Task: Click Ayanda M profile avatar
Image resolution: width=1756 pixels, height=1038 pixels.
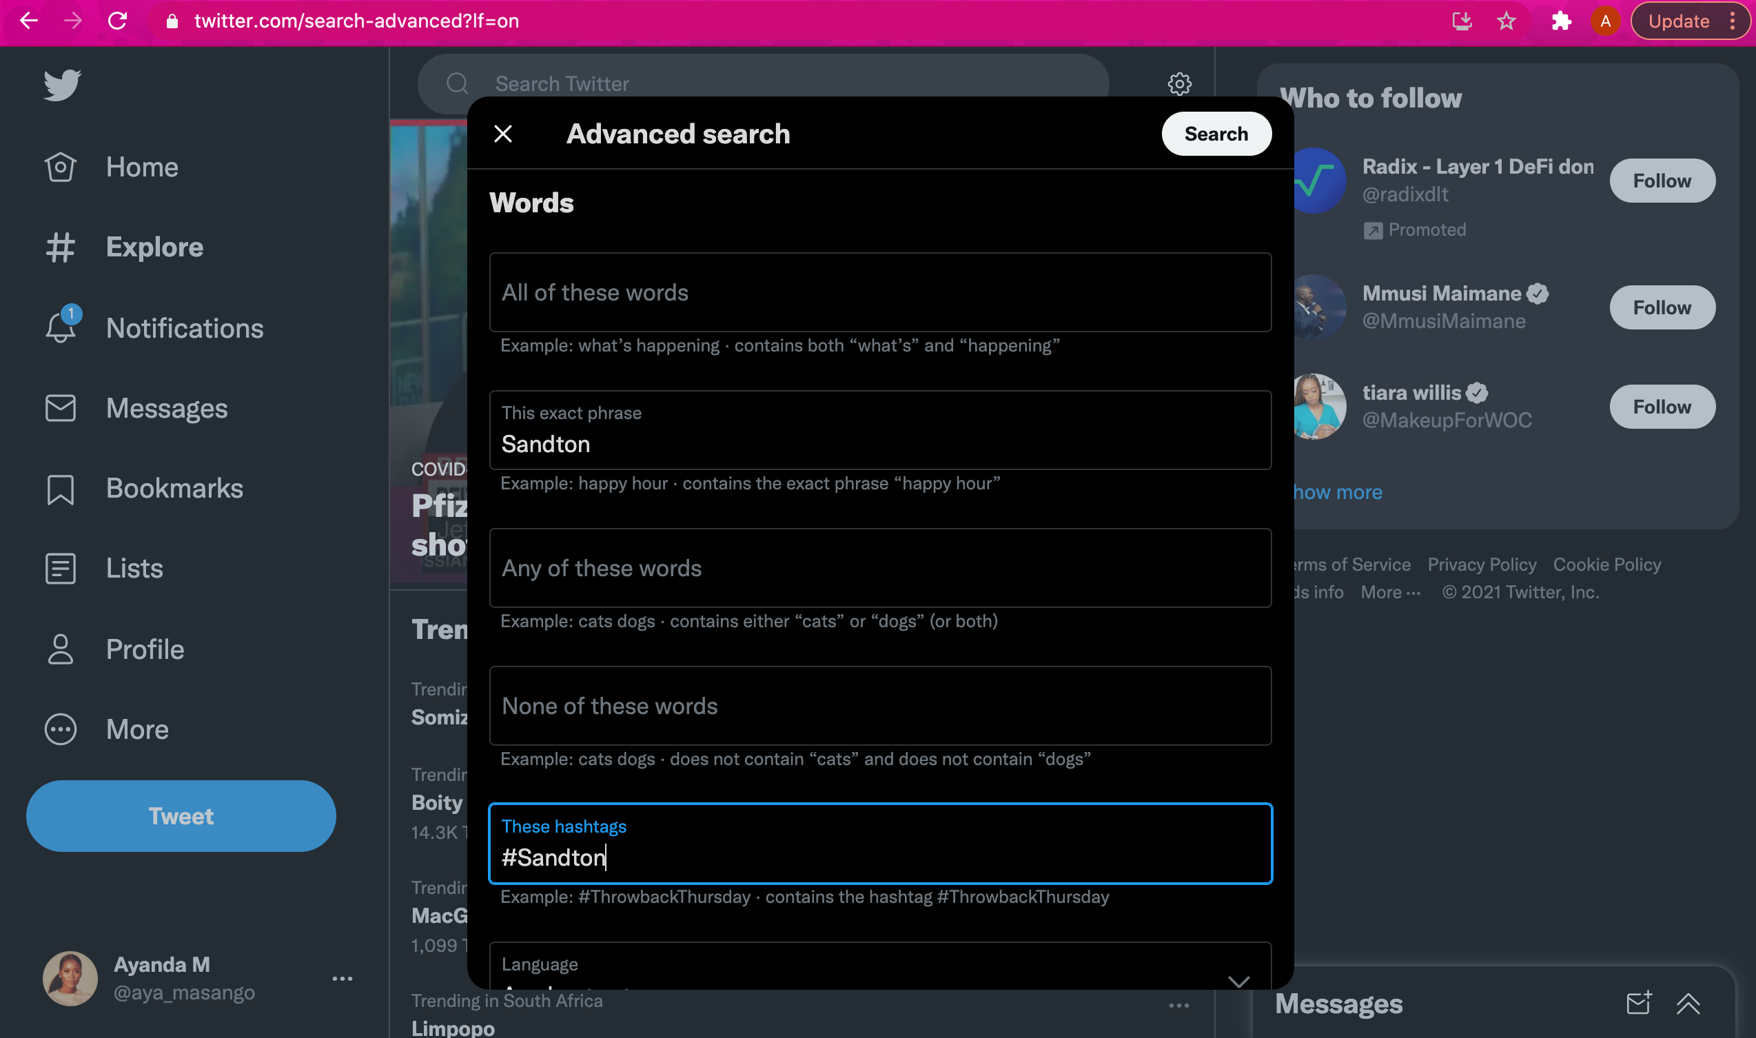Action: pyautogui.click(x=70, y=979)
